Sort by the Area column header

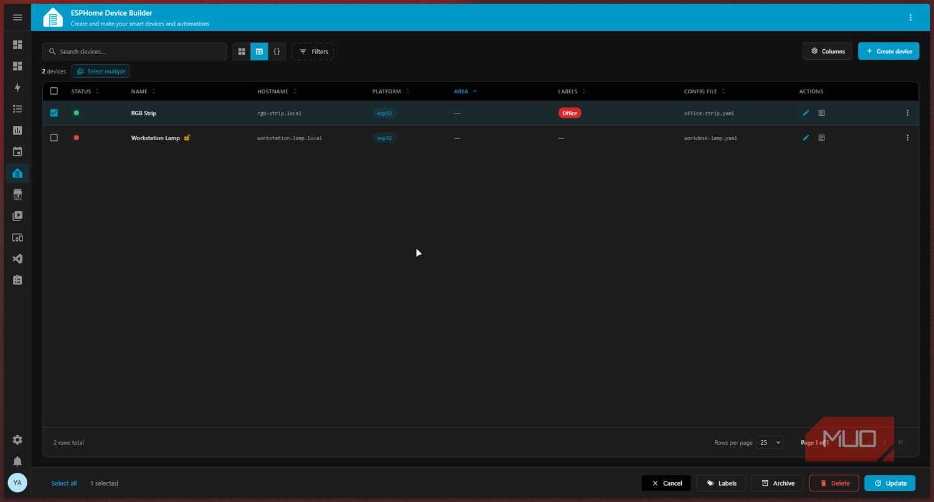pyautogui.click(x=461, y=91)
